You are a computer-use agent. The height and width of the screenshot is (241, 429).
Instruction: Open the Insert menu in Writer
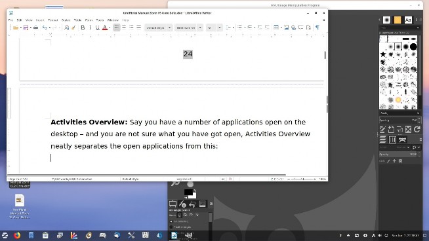[40, 20]
